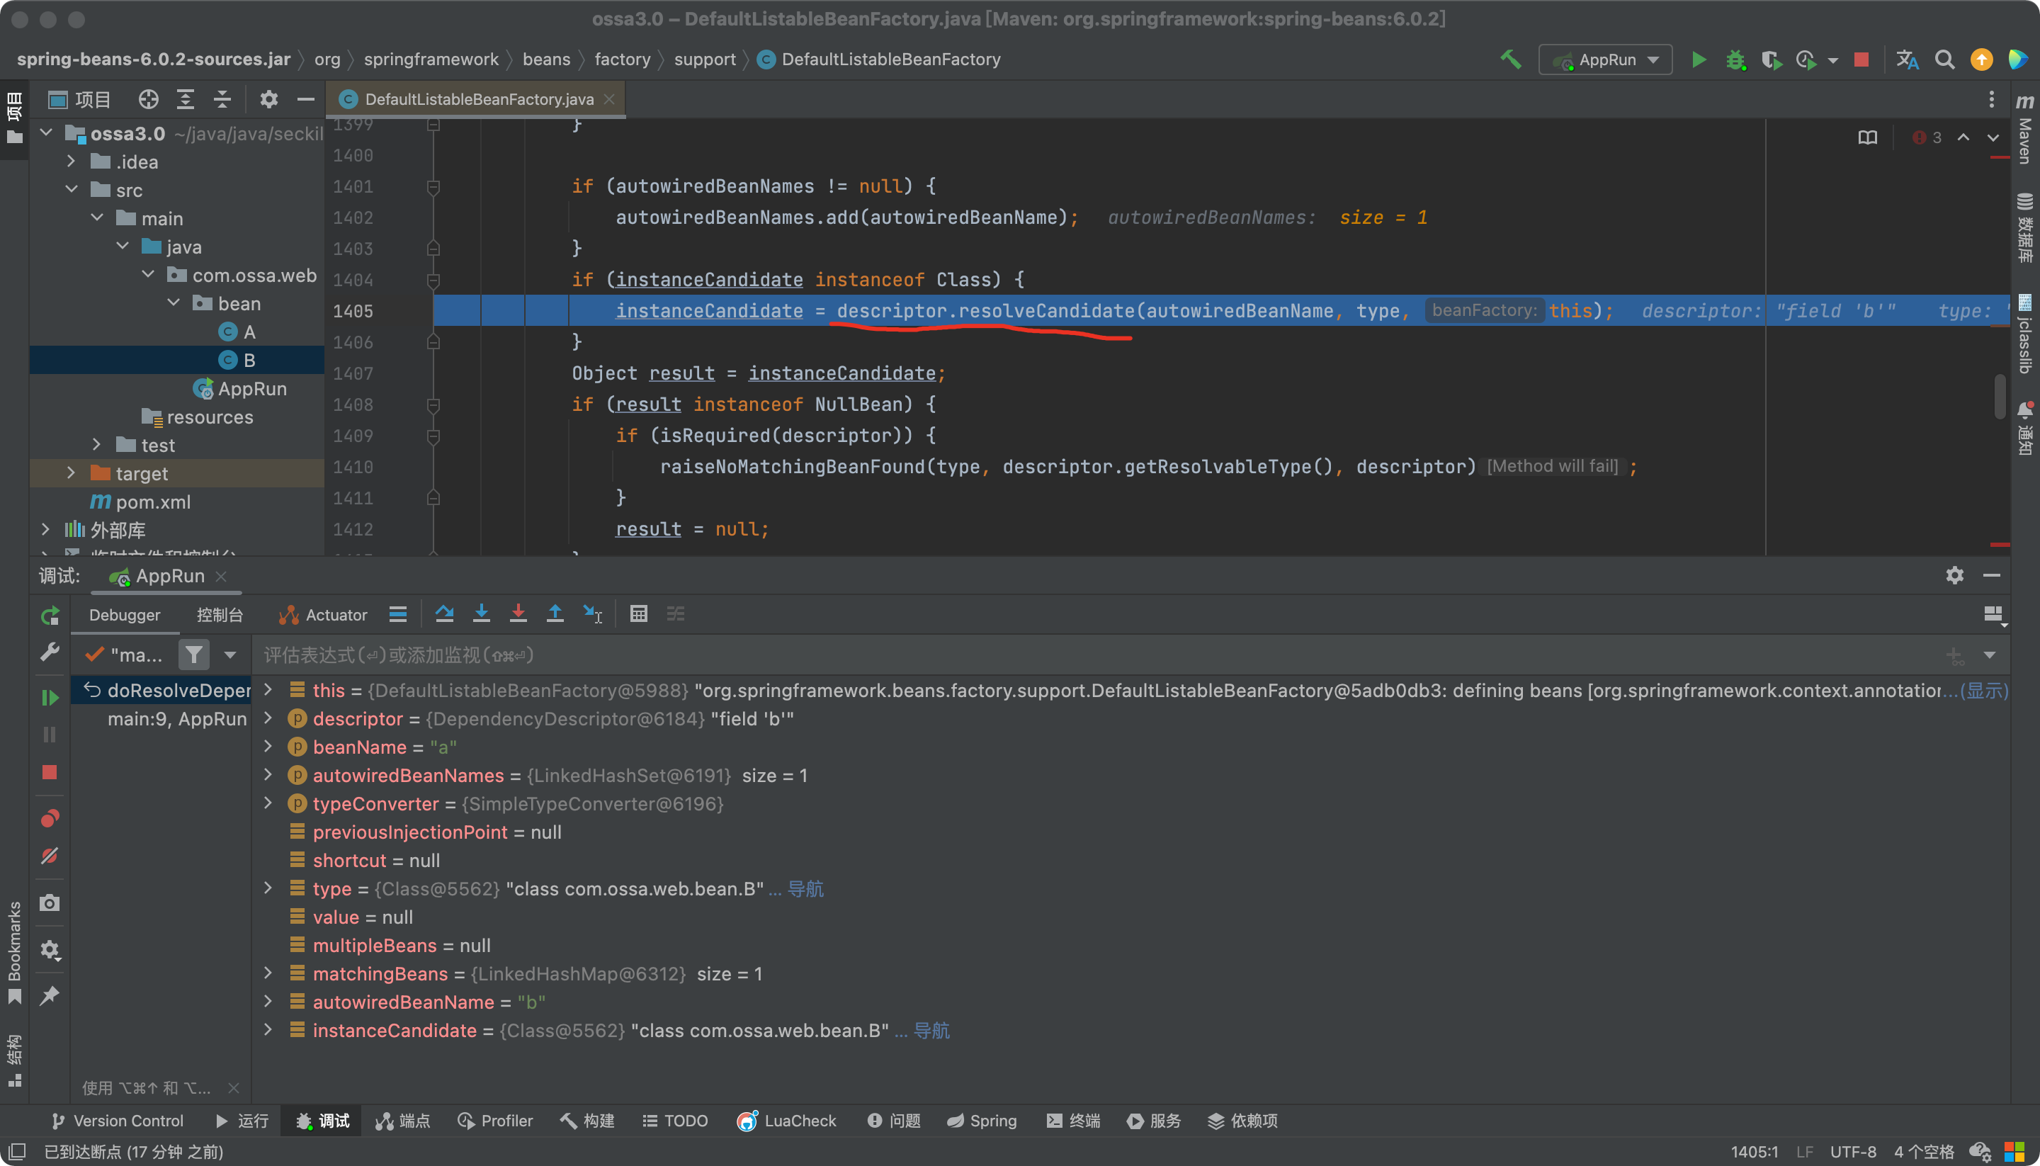Expand the matchingBeans variable node
Viewport: 2040px width, 1166px height.
269,974
